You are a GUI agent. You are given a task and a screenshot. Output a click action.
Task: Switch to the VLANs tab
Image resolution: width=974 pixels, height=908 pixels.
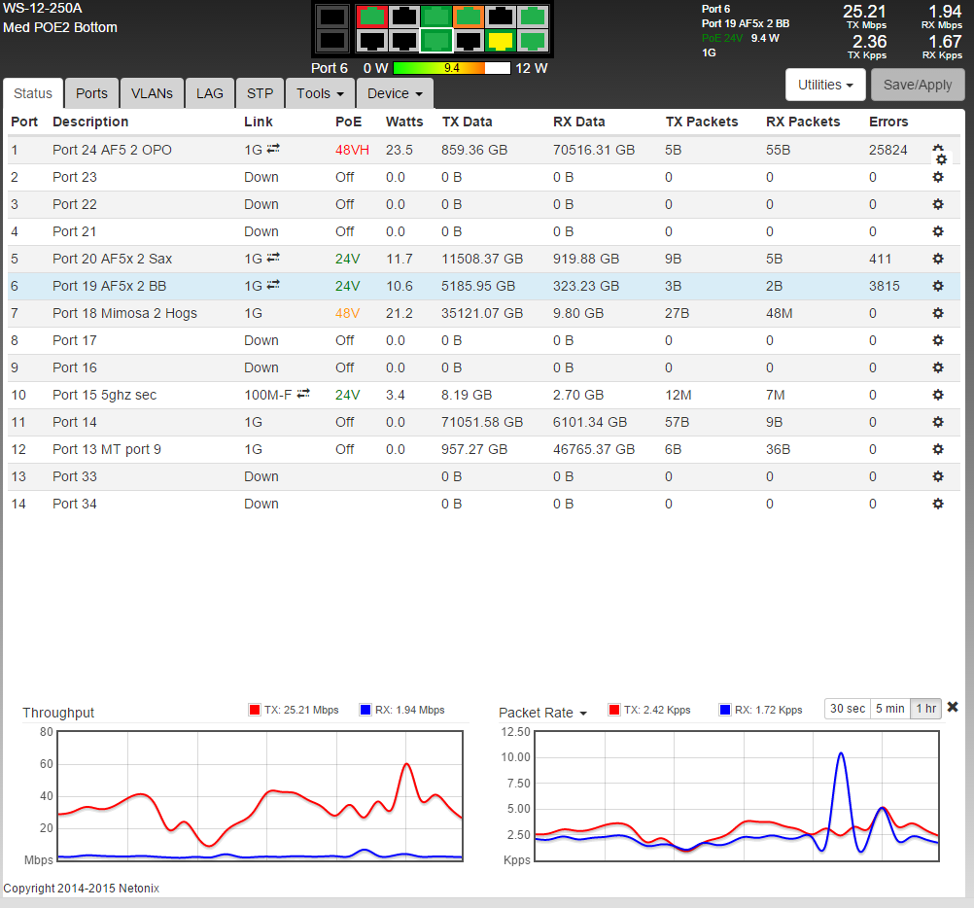[x=152, y=93]
